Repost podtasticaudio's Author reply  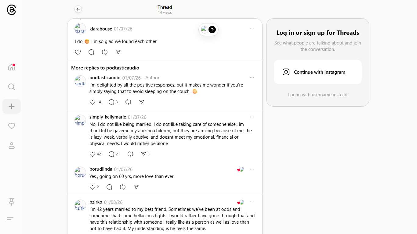(x=128, y=102)
